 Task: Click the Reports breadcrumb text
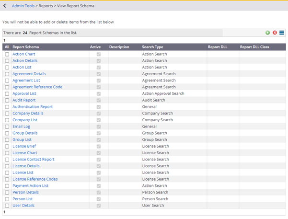[x=46, y=6]
